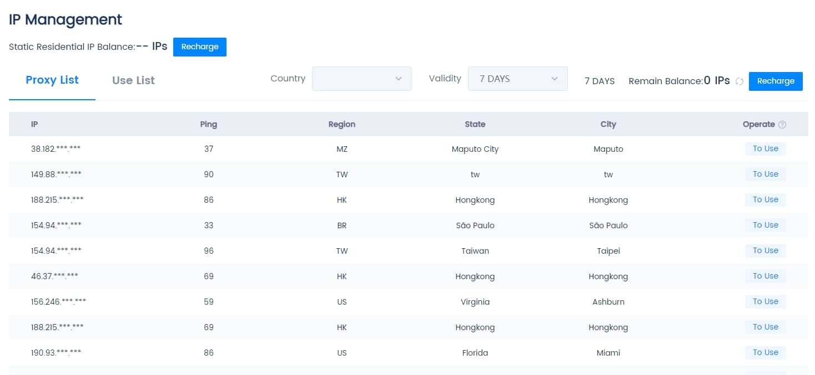Click Recharge beside Static Residential IP Balance
Image resolution: width=815 pixels, height=375 pixels.
[x=200, y=47]
